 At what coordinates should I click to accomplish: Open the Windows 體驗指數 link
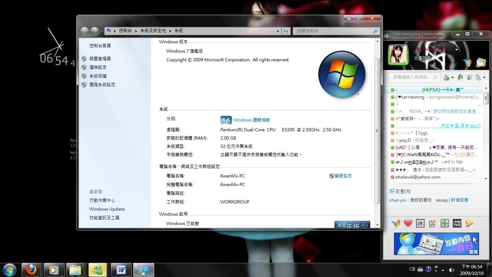pyautogui.click(x=251, y=120)
